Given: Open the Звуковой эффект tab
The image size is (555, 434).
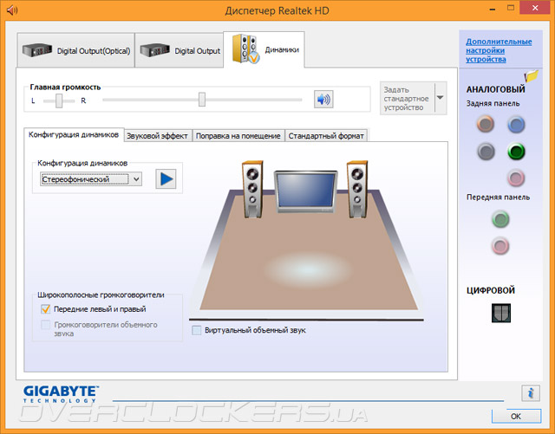Looking at the screenshot, I should 157,136.
